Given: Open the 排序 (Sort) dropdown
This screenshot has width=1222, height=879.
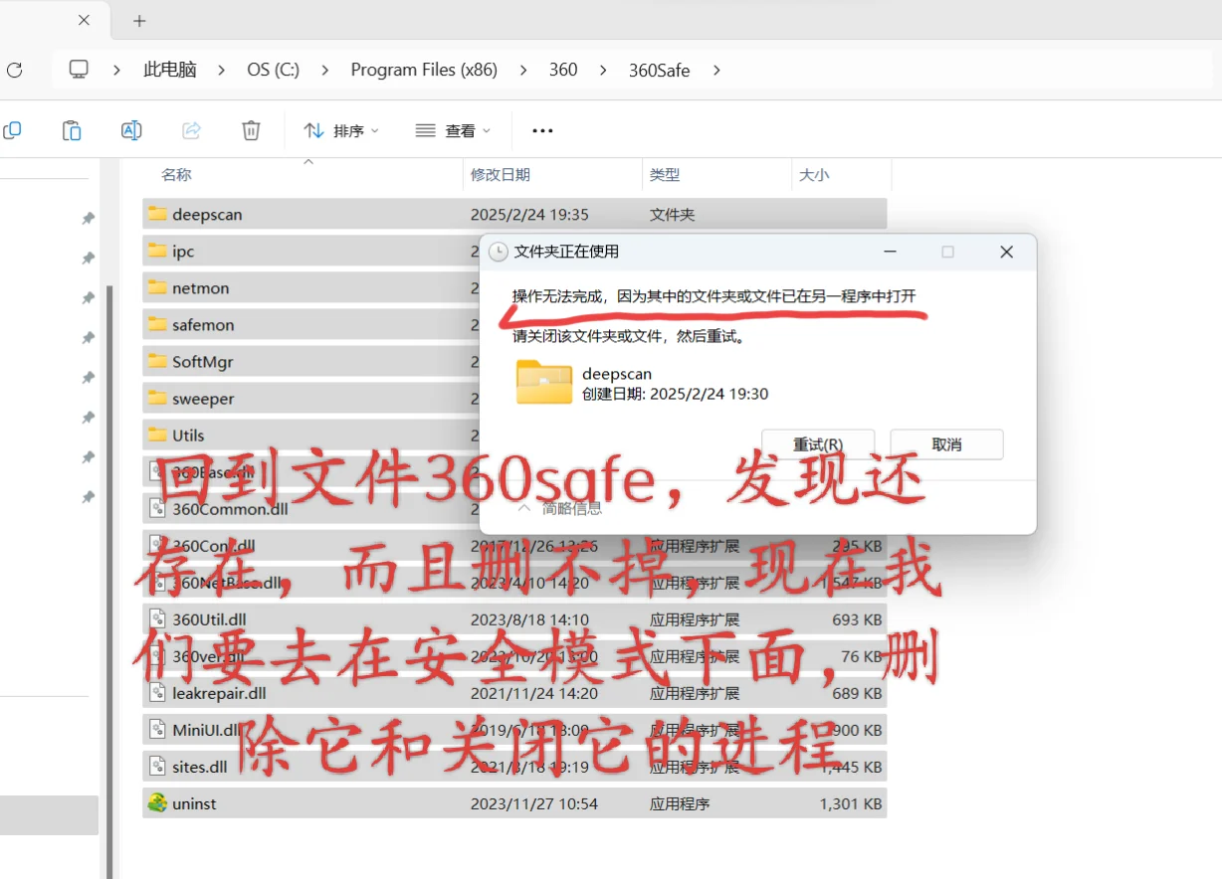Looking at the screenshot, I should (x=341, y=130).
